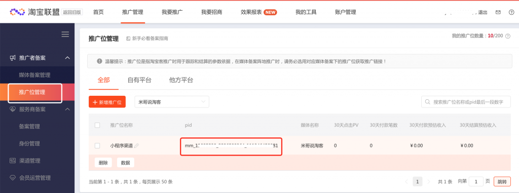Click the 跳转 button
The image size is (519, 193).
(x=502, y=182)
